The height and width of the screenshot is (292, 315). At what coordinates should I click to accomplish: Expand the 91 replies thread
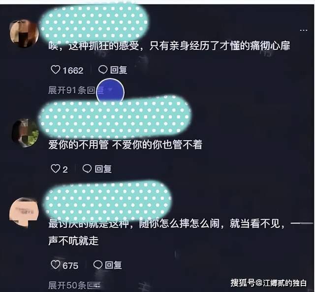[x=76, y=90]
